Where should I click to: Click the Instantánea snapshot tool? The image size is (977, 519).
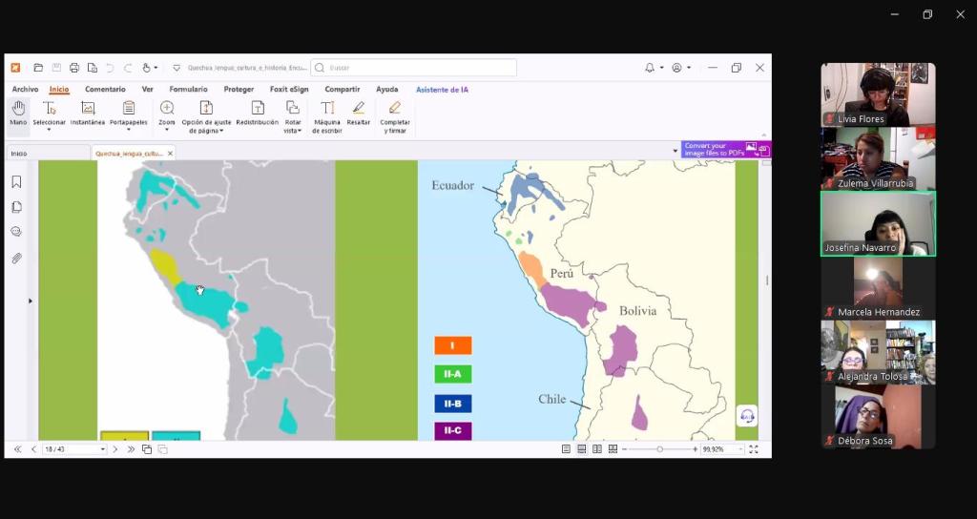[88, 114]
